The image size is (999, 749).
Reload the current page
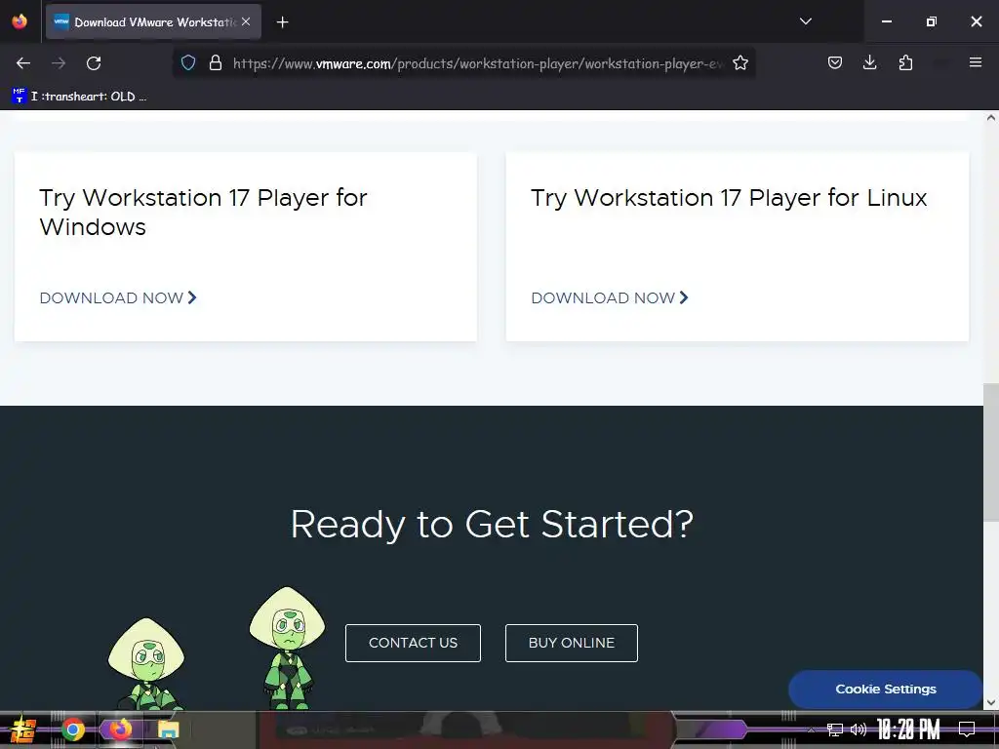(94, 63)
